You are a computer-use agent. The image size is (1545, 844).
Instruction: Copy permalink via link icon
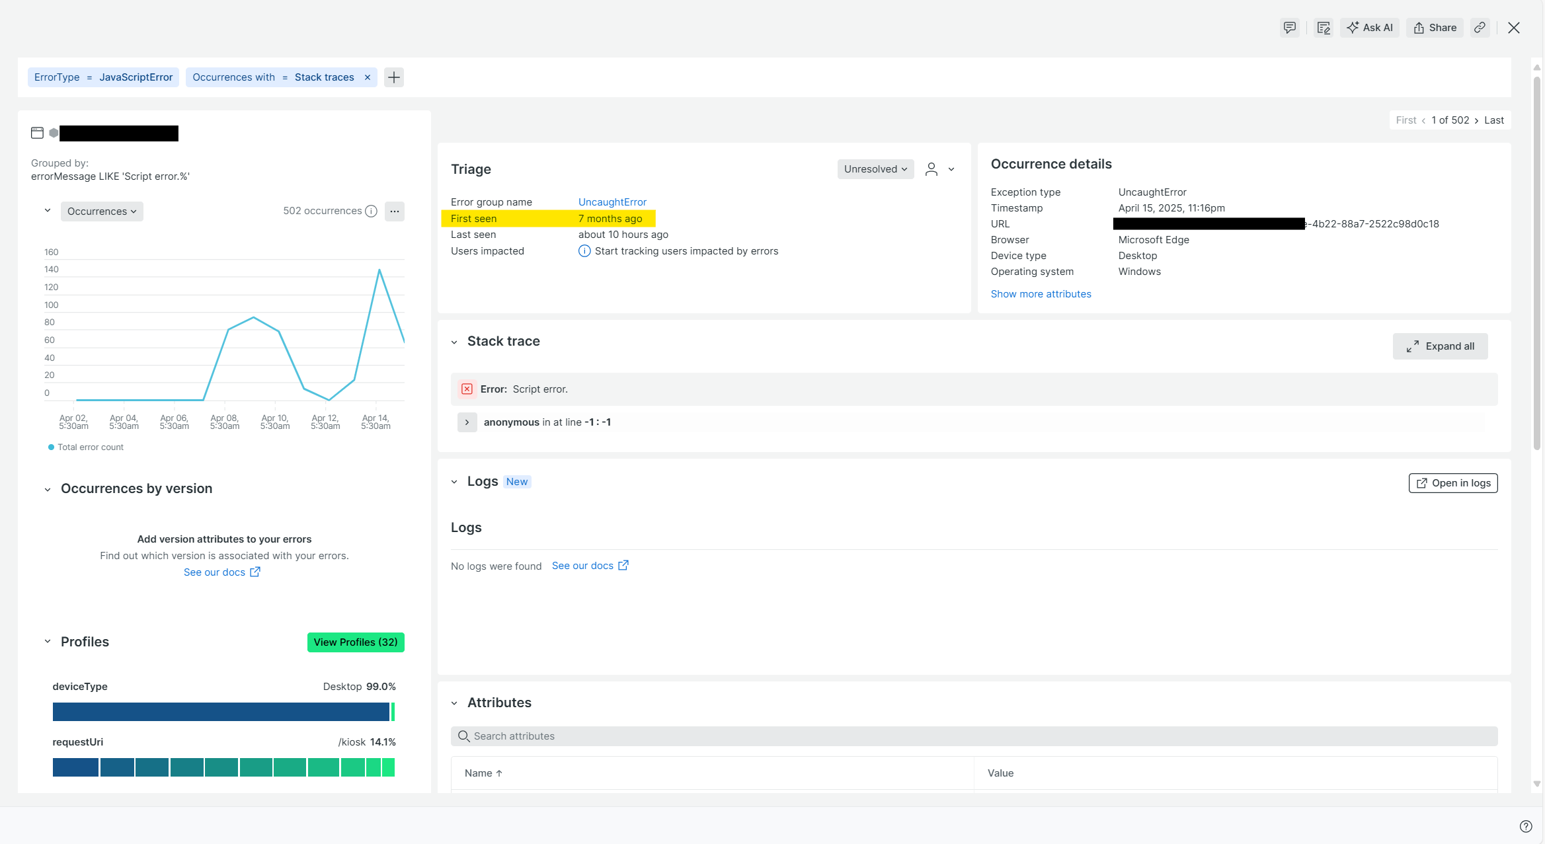[x=1480, y=28]
